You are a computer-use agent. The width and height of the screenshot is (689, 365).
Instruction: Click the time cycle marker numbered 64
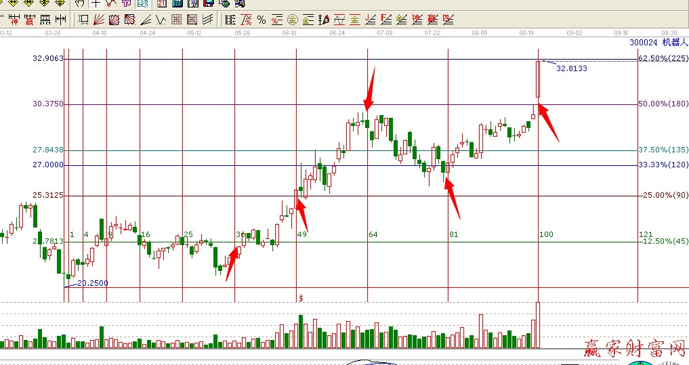coord(373,234)
